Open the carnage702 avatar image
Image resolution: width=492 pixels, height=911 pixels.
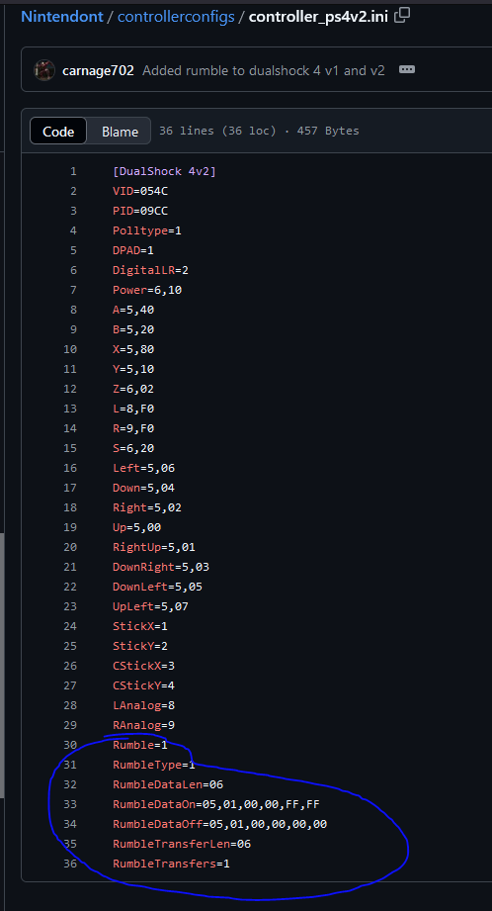click(x=44, y=70)
